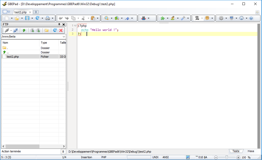Create a new file with the blank page icon
262x160 pixels.
coord(7,18)
